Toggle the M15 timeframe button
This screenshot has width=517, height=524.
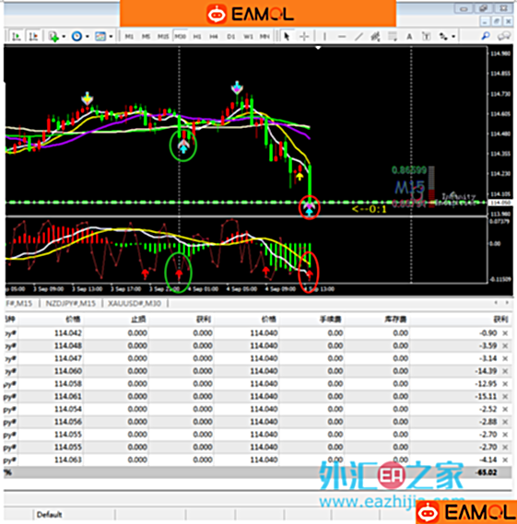point(163,36)
